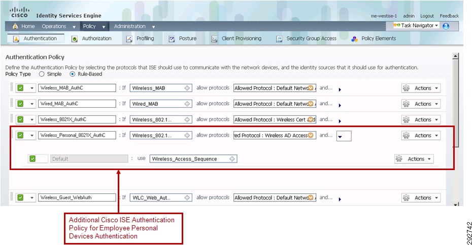
Task: Open the help globe icon
Action: pyautogui.click(x=446, y=26)
